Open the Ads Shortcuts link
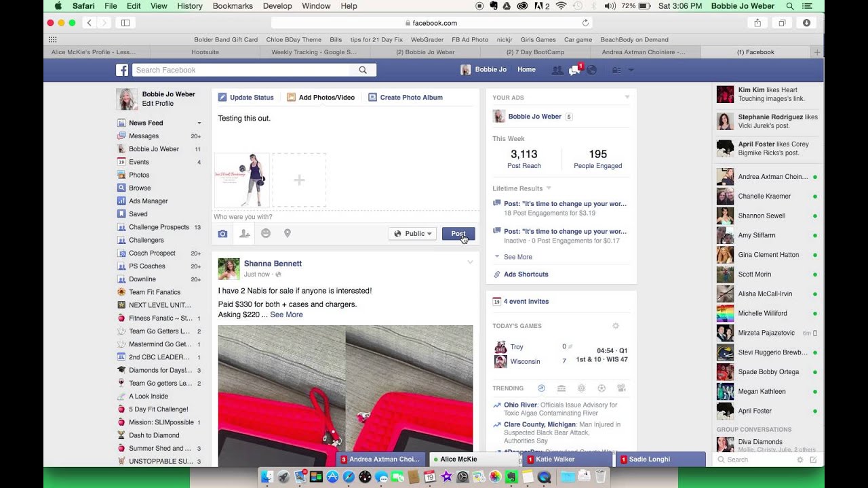This screenshot has width=868, height=488. [526, 274]
